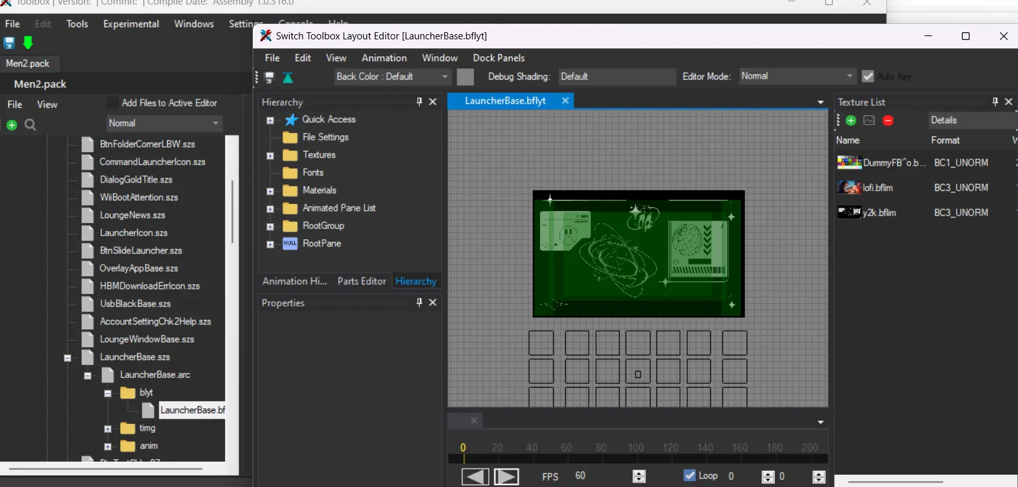This screenshot has height=487, width=1018.
Task: Select the lofi.bflim texture
Action: click(x=877, y=188)
